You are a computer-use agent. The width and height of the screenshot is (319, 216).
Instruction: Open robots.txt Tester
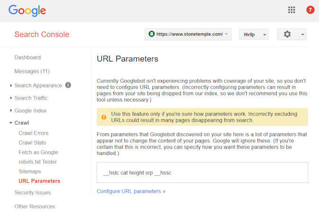pyautogui.click(x=38, y=162)
